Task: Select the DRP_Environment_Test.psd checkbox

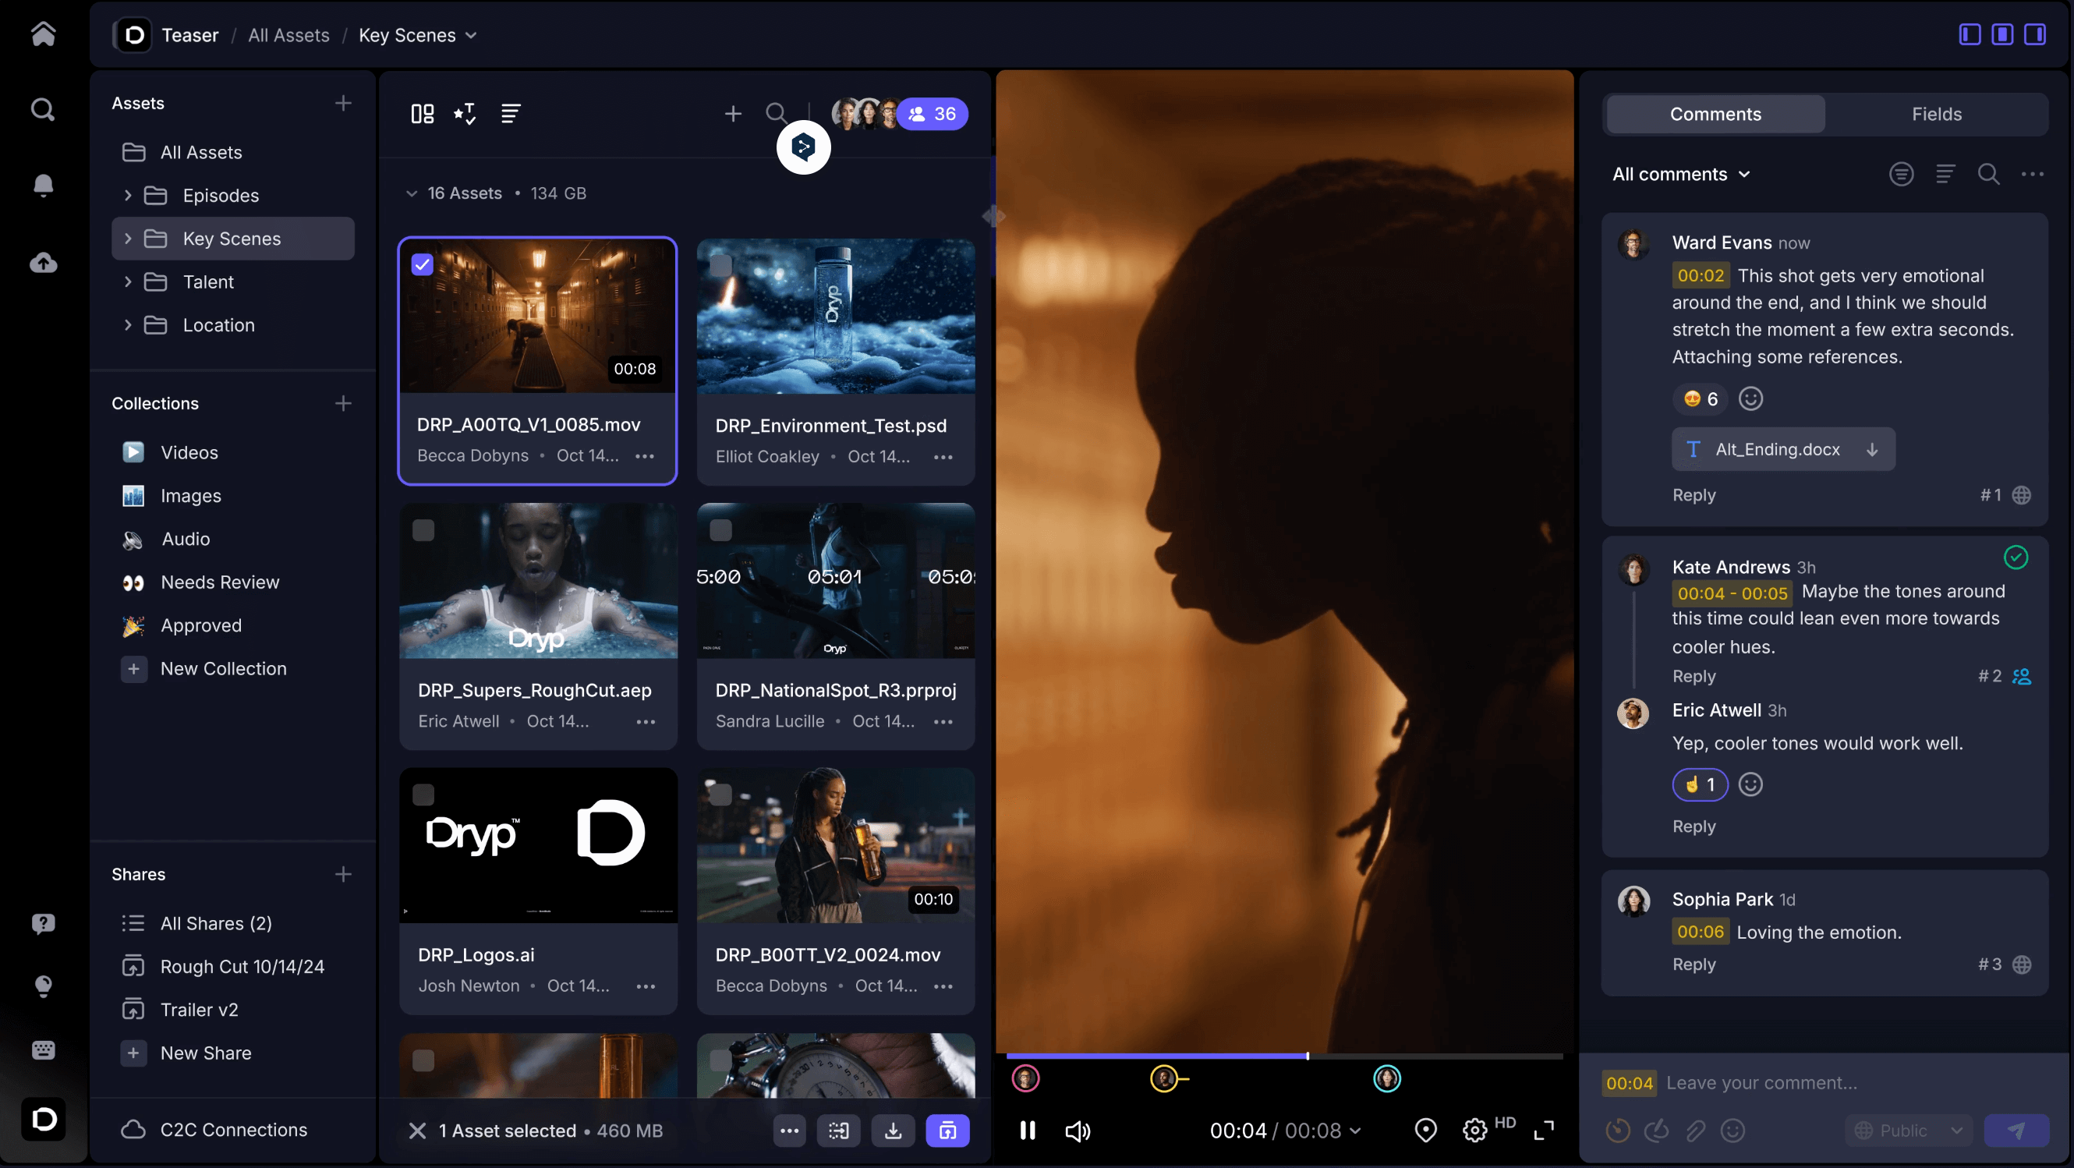Action: coord(720,265)
